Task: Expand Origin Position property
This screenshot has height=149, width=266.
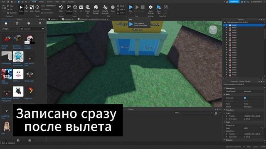Action: click(x=227, y=116)
